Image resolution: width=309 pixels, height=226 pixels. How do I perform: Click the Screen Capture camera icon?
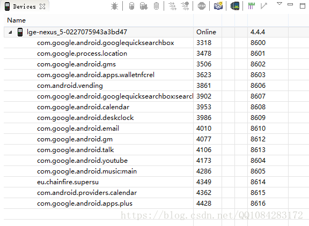point(218,6)
